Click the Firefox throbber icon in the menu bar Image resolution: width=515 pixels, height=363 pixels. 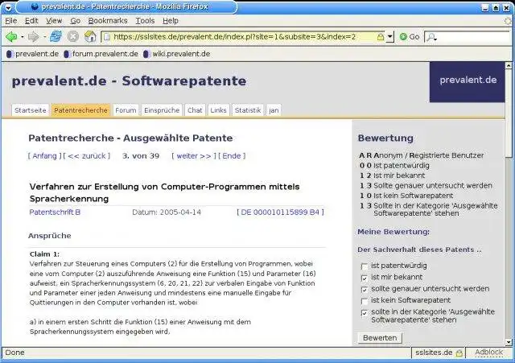pos(508,21)
